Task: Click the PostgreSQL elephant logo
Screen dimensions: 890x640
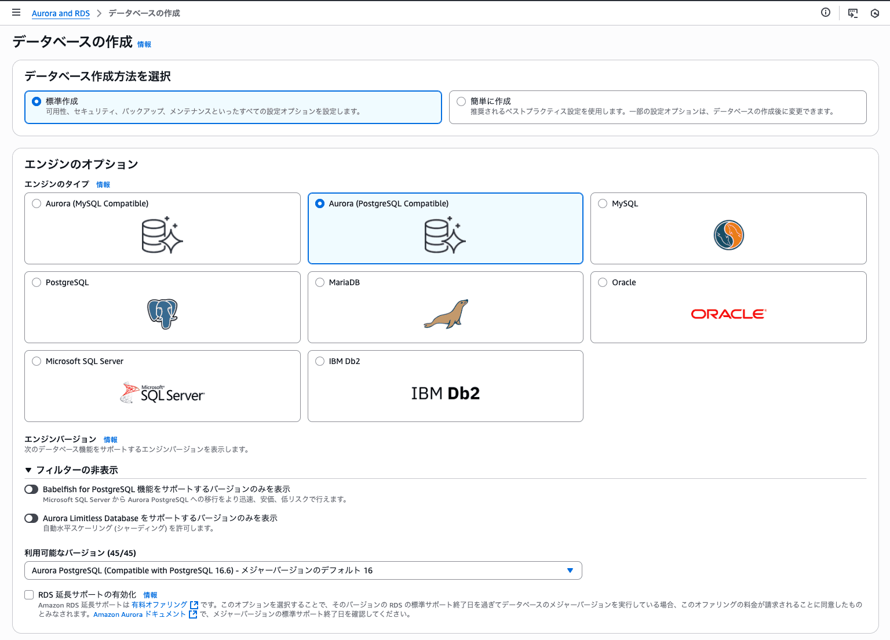Action: [162, 314]
